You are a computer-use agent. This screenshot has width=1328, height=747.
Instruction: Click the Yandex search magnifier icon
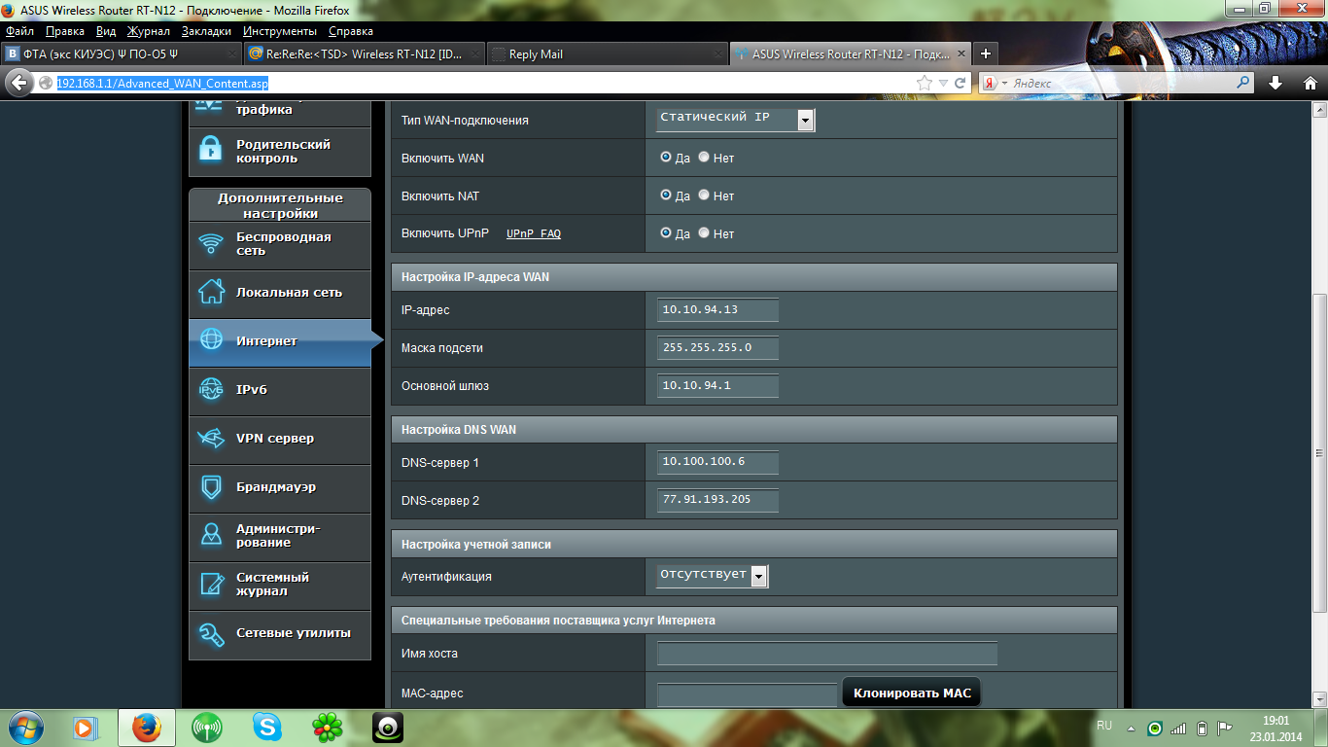click(x=1244, y=84)
